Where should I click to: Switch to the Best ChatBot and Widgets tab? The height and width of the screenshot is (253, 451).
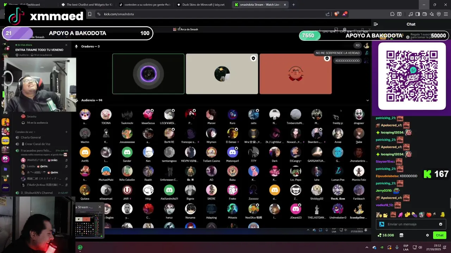[x=87, y=5]
